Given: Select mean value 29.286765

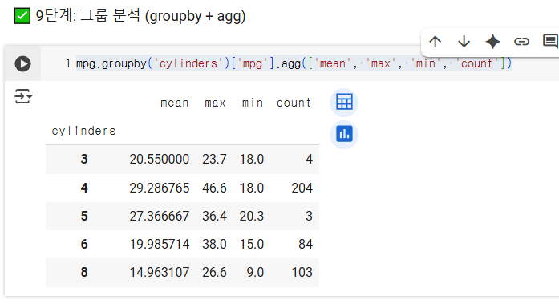Looking at the screenshot, I should (159, 188).
